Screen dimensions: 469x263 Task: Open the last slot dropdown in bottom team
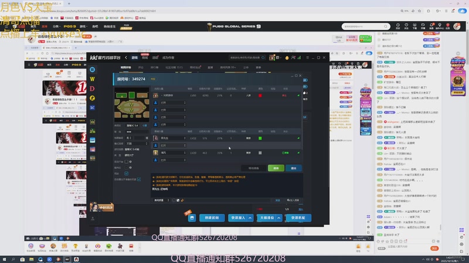173,160
